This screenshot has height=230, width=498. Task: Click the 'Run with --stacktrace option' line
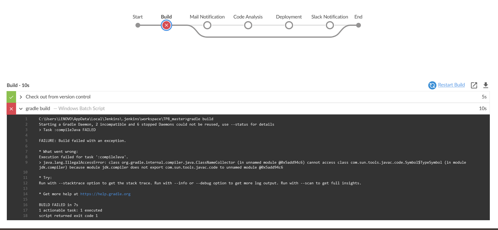[x=200, y=183]
